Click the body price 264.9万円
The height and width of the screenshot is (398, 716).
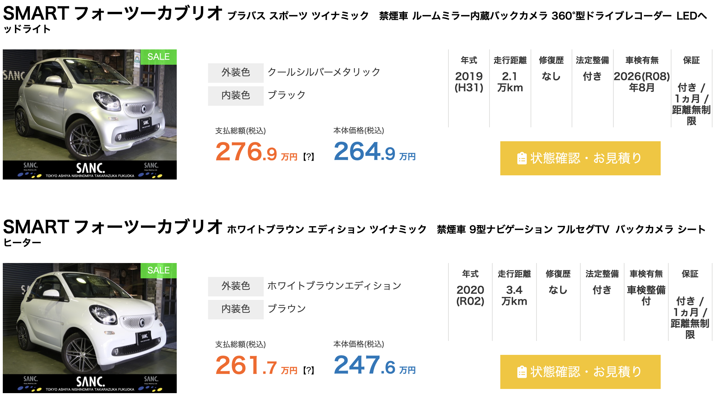[375, 152]
